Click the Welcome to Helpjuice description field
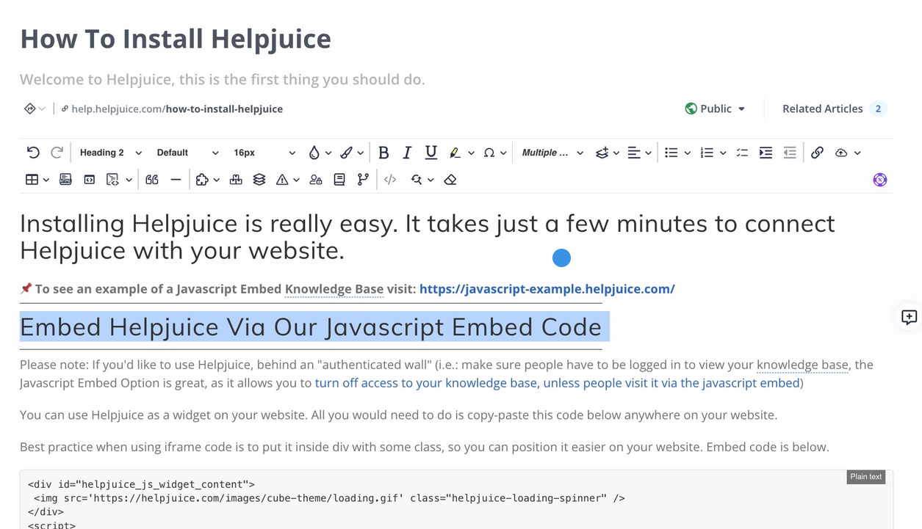Image resolution: width=922 pixels, height=529 pixels. coord(223,79)
